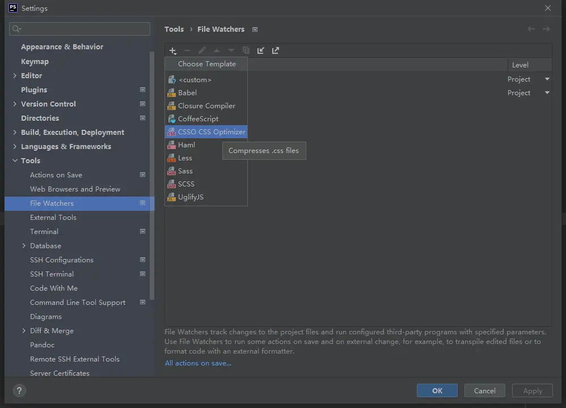The width and height of the screenshot is (566, 408).
Task: Click the project-settings icon on Directories row
Action: [142, 118]
